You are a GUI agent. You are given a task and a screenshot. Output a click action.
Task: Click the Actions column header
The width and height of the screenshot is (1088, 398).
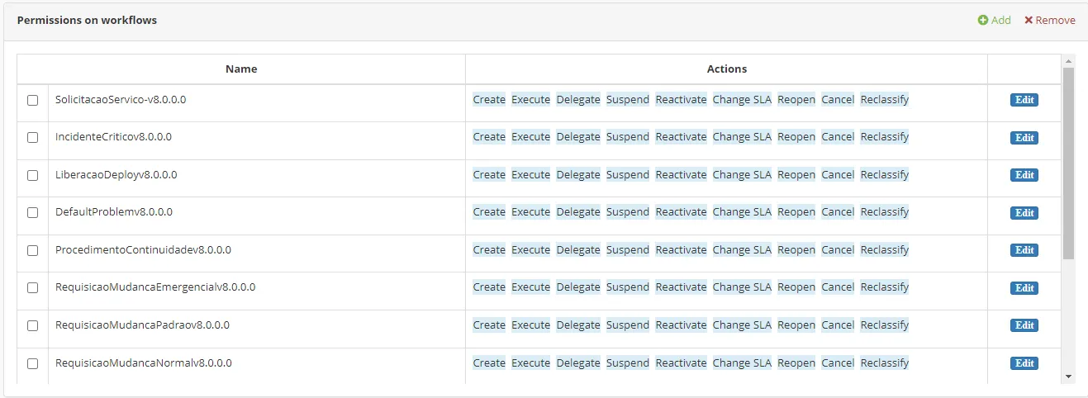[727, 69]
